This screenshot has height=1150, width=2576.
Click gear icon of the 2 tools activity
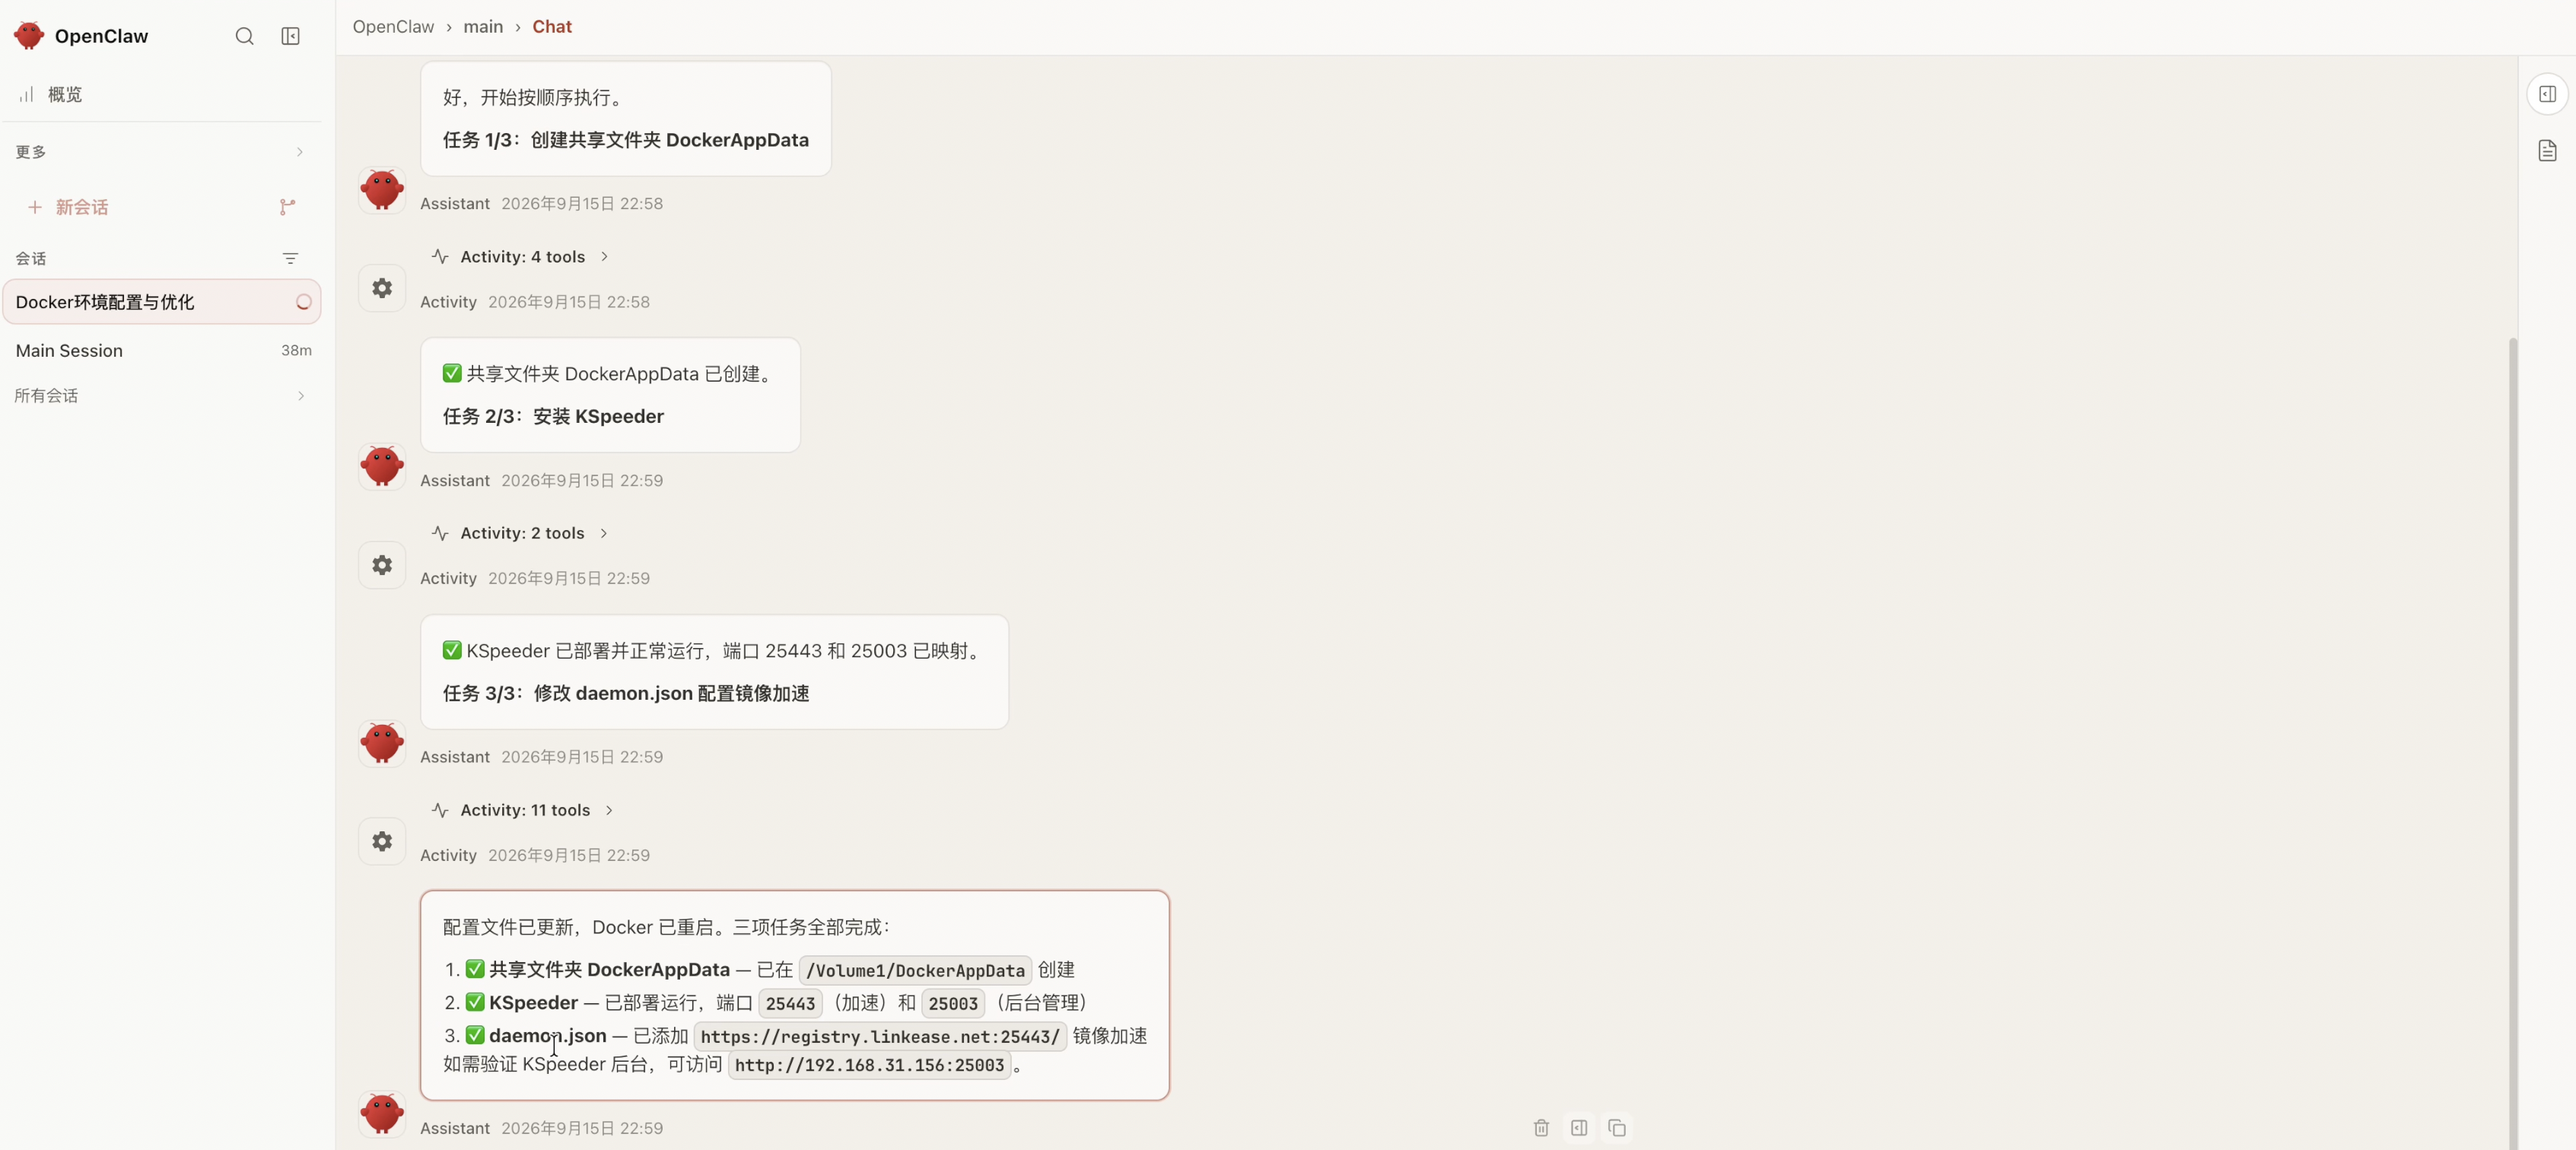(382, 565)
